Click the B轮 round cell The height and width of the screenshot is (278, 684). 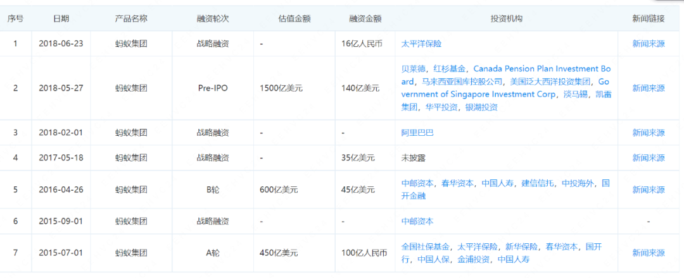tap(213, 190)
